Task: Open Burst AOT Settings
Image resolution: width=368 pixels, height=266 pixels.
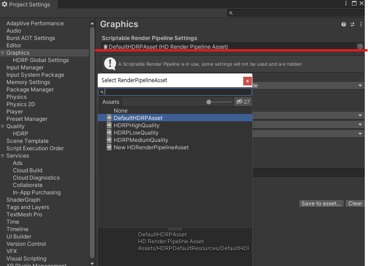Action: (x=31, y=38)
